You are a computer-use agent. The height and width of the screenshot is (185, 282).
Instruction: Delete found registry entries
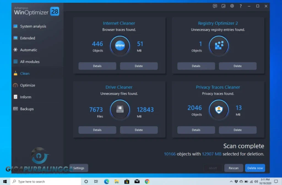[237, 66]
